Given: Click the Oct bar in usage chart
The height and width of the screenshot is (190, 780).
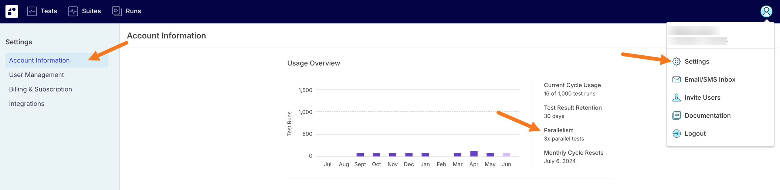Looking at the screenshot, I should tap(376, 155).
